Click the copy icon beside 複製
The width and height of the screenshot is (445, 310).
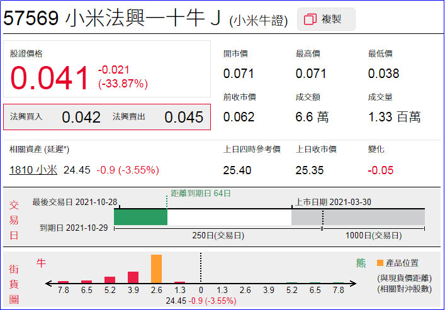(x=310, y=19)
